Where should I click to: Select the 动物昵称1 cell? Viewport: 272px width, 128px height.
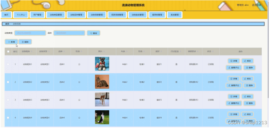coord(27,64)
